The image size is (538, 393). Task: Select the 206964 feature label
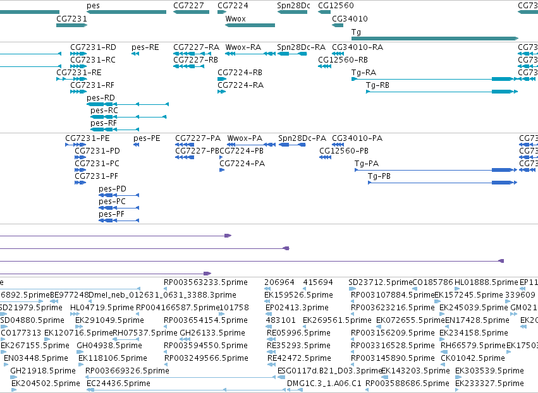[x=279, y=282]
